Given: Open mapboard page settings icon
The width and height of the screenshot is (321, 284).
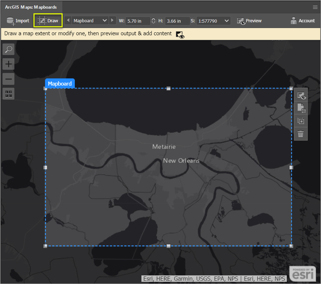Looking at the screenshot, I should (301, 108).
